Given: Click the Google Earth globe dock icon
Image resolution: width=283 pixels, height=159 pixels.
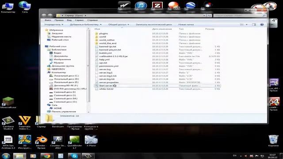Looking at the screenshot, I should click(191, 5).
